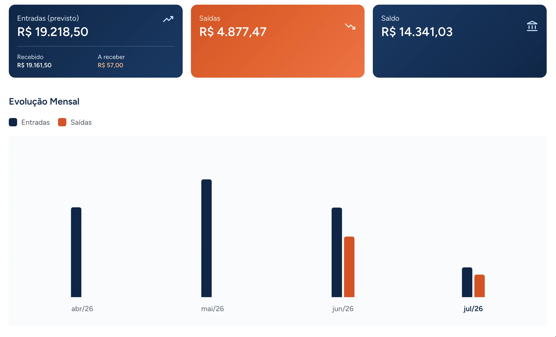Click the jun/26 orange Saídas bar
Viewport: 556px width, 337px height.
[x=349, y=267]
